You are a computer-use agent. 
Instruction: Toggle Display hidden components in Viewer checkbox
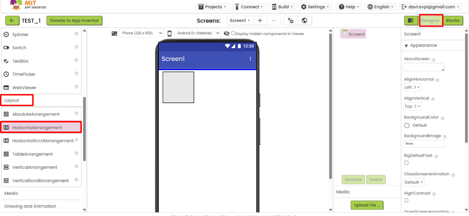pos(233,33)
